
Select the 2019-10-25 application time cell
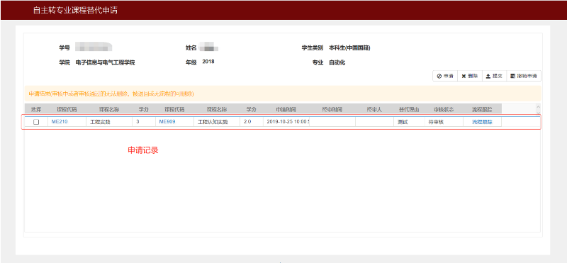pos(286,122)
